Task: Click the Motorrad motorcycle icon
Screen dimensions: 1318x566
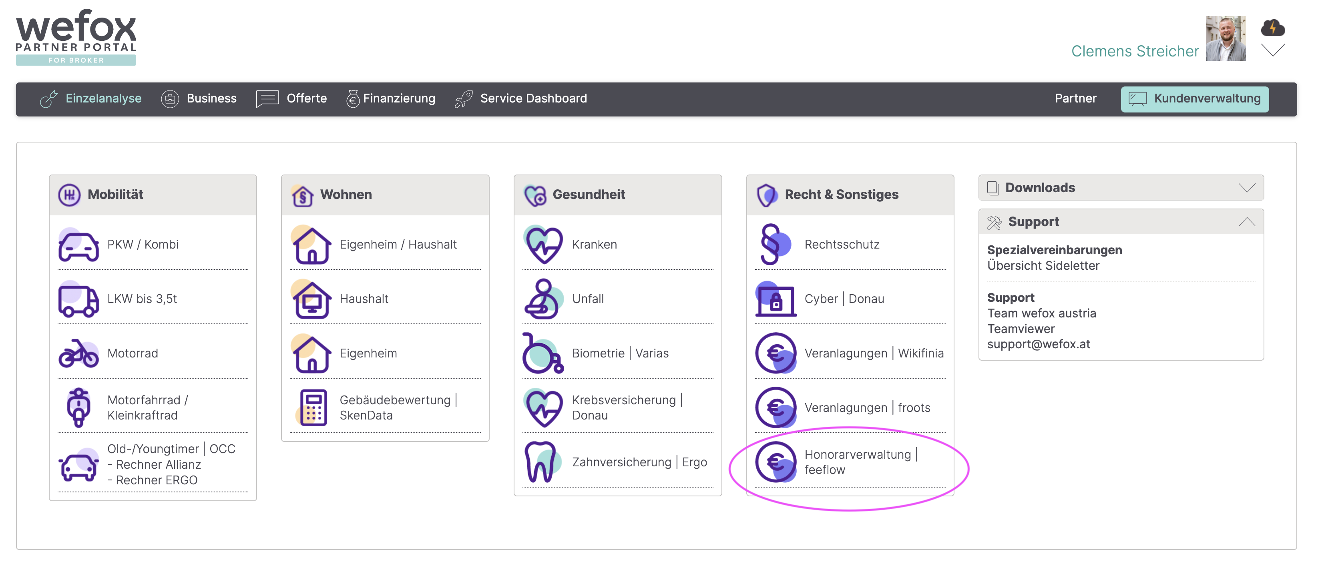Action: coord(78,353)
